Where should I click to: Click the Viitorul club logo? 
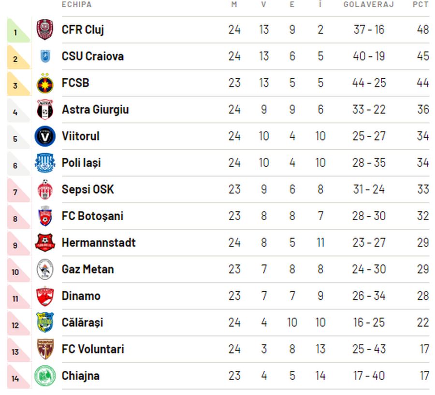point(45,136)
